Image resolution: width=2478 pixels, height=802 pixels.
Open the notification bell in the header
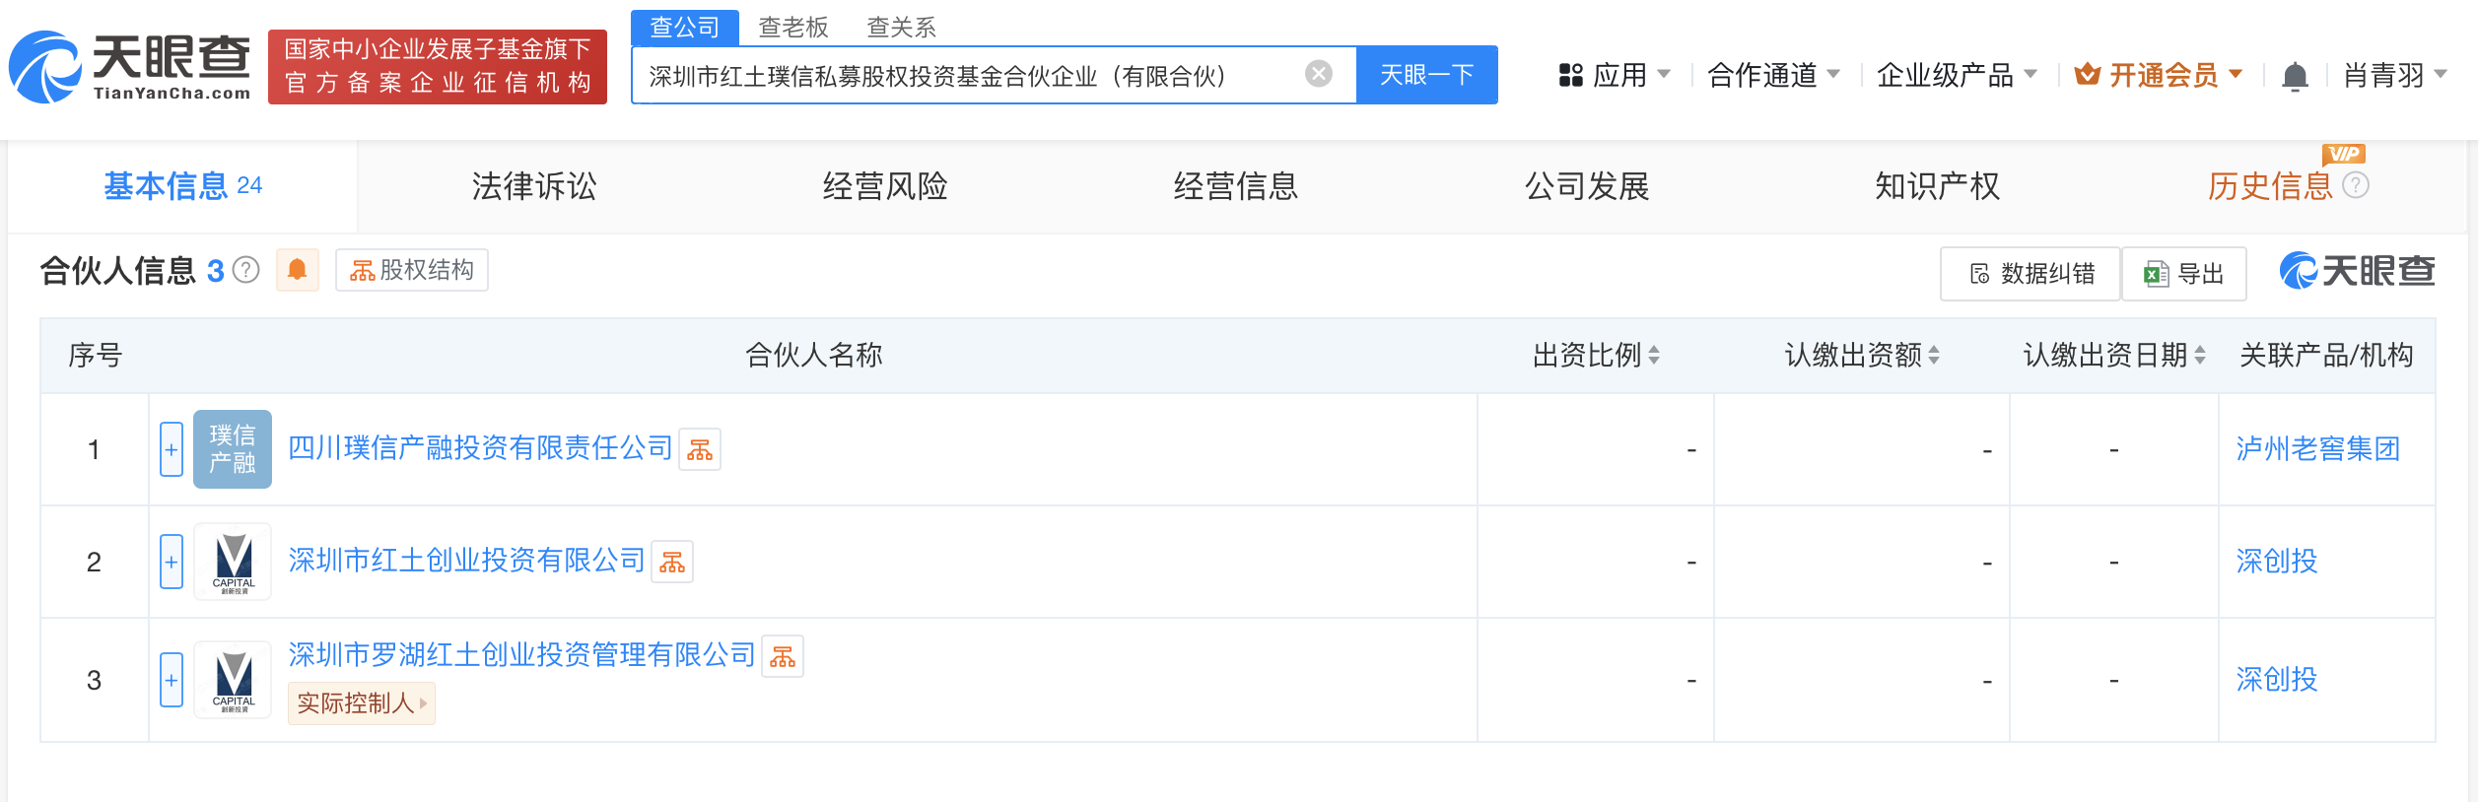click(2295, 76)
